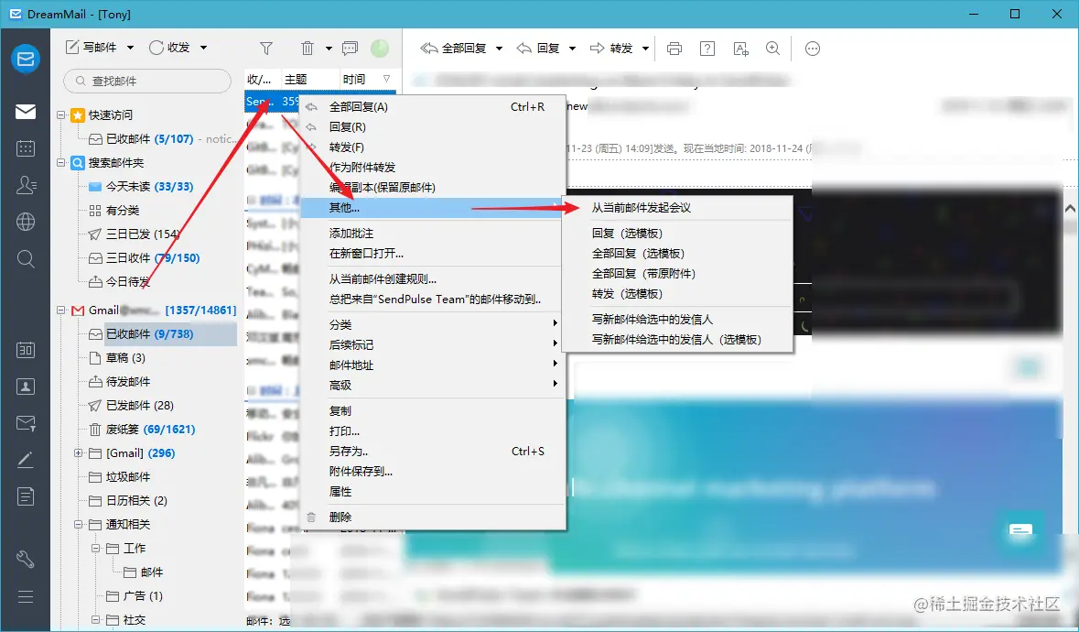Open the 分类 submenu
Viewport: 1079px width, 632px height.
pos(434,324)
